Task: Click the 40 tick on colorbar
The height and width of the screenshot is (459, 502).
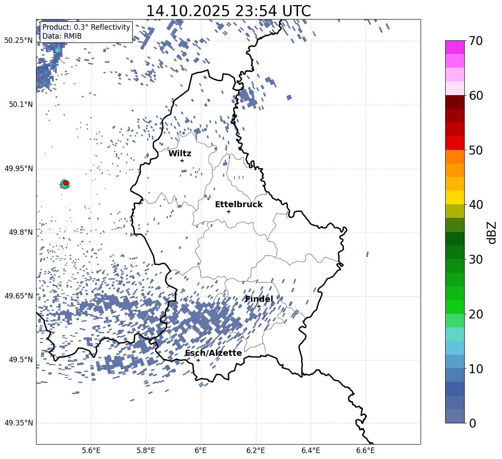Action: [476, 205]
